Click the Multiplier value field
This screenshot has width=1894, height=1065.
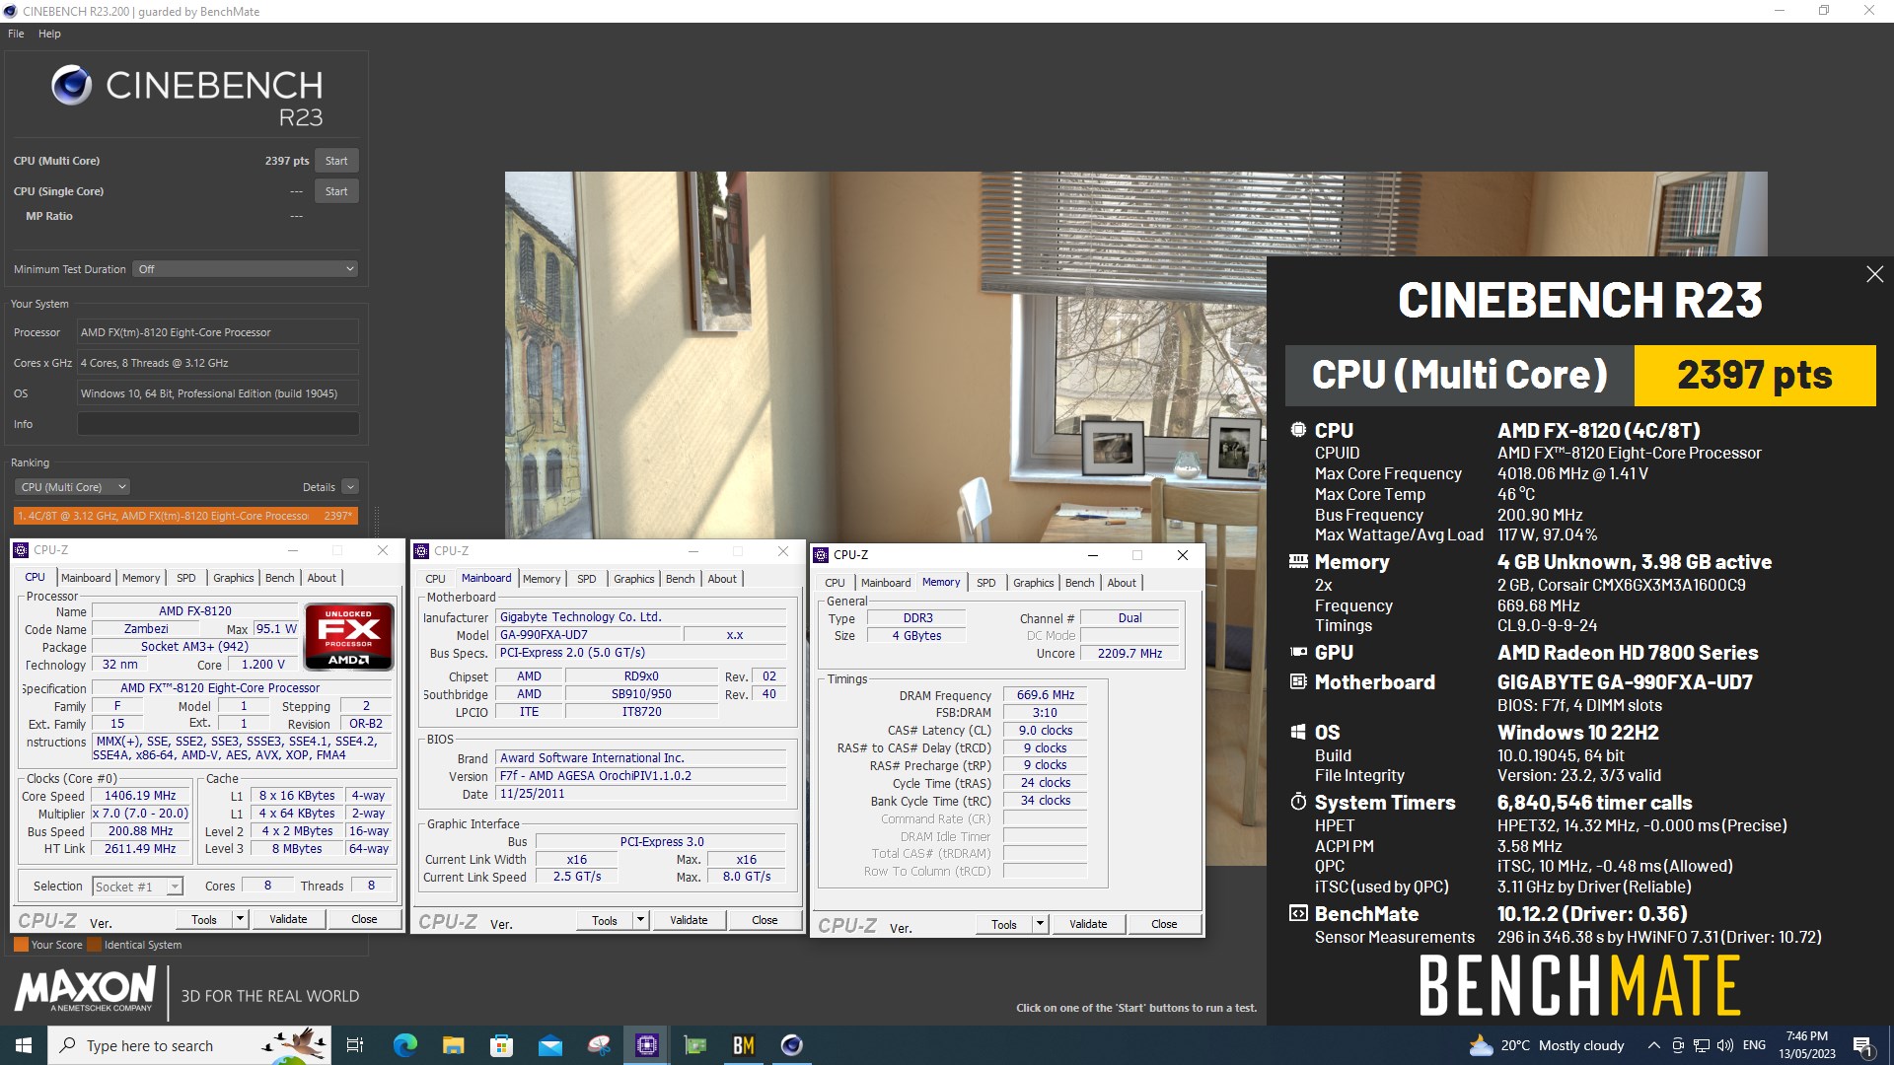(x=140, y=814)
